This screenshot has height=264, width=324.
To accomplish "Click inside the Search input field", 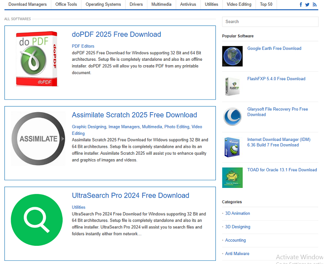I will (x=270, y=22).
